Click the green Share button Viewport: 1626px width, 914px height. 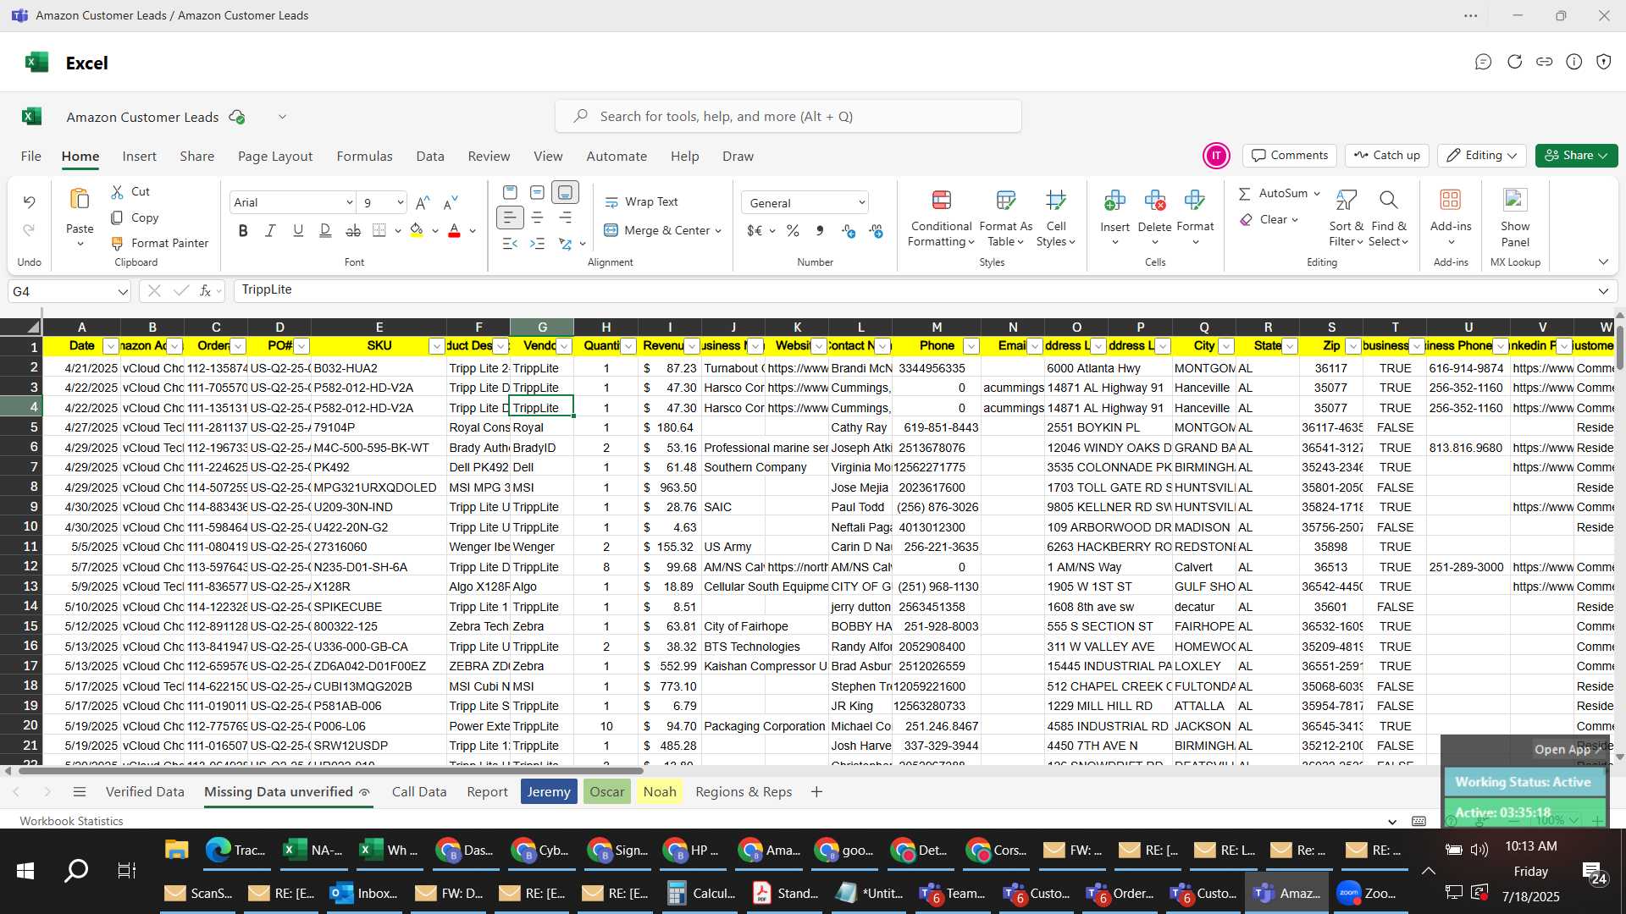(1576, 156)
